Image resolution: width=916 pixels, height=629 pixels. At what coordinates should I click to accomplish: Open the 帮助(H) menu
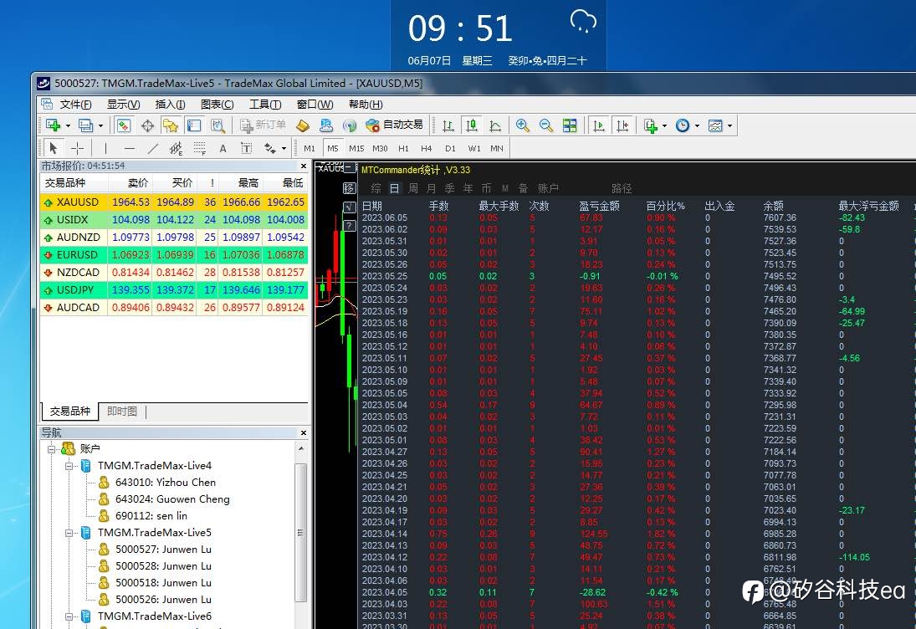(366, 105)
